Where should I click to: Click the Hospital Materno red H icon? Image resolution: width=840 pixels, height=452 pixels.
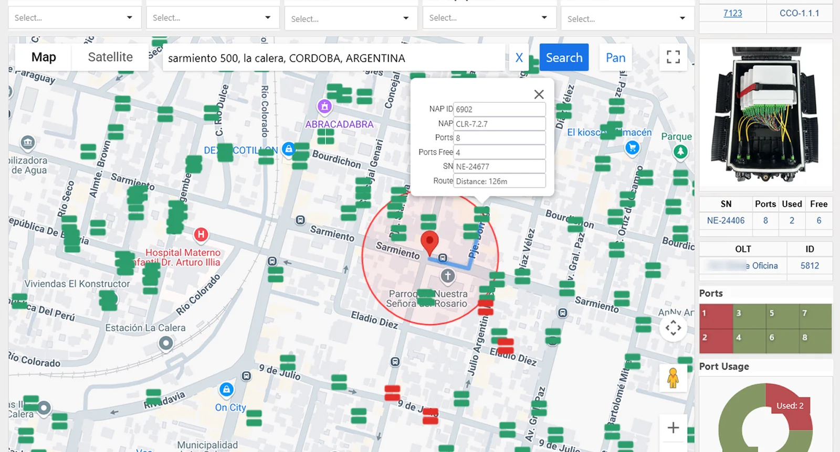point(201,234)
